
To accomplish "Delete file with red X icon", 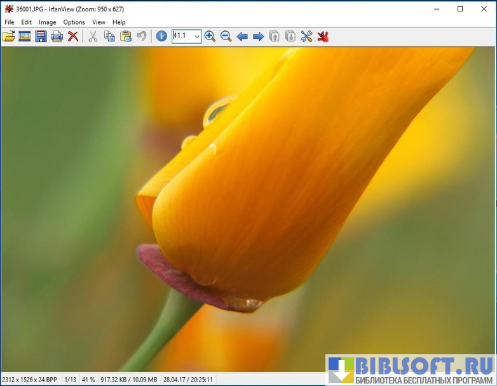I will (x=73, y=36).
